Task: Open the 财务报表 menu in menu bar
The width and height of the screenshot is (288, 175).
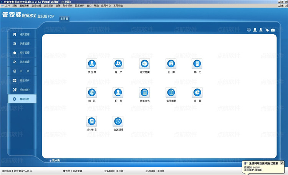Action: point(68,6)
